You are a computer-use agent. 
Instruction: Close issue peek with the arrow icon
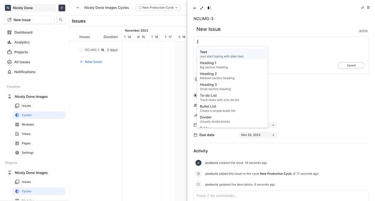click(194, 8)
